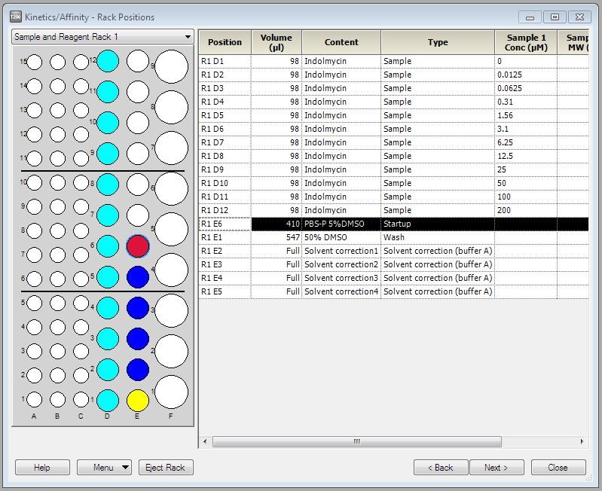Click large empty well F1
This screenshot has width=602, height=491.
point(171,392)
